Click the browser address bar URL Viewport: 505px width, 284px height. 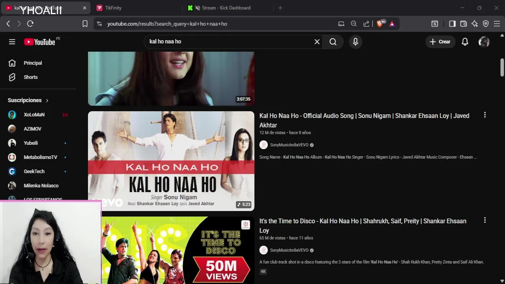pos(167,24)
